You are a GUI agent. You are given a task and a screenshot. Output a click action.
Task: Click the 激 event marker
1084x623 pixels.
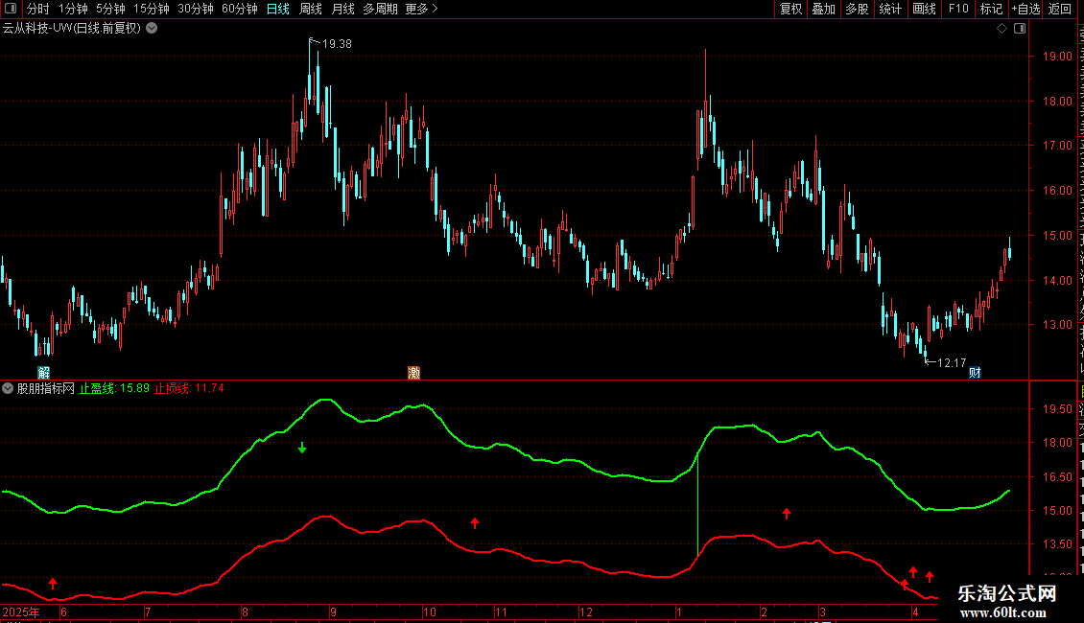coord(413,373)
